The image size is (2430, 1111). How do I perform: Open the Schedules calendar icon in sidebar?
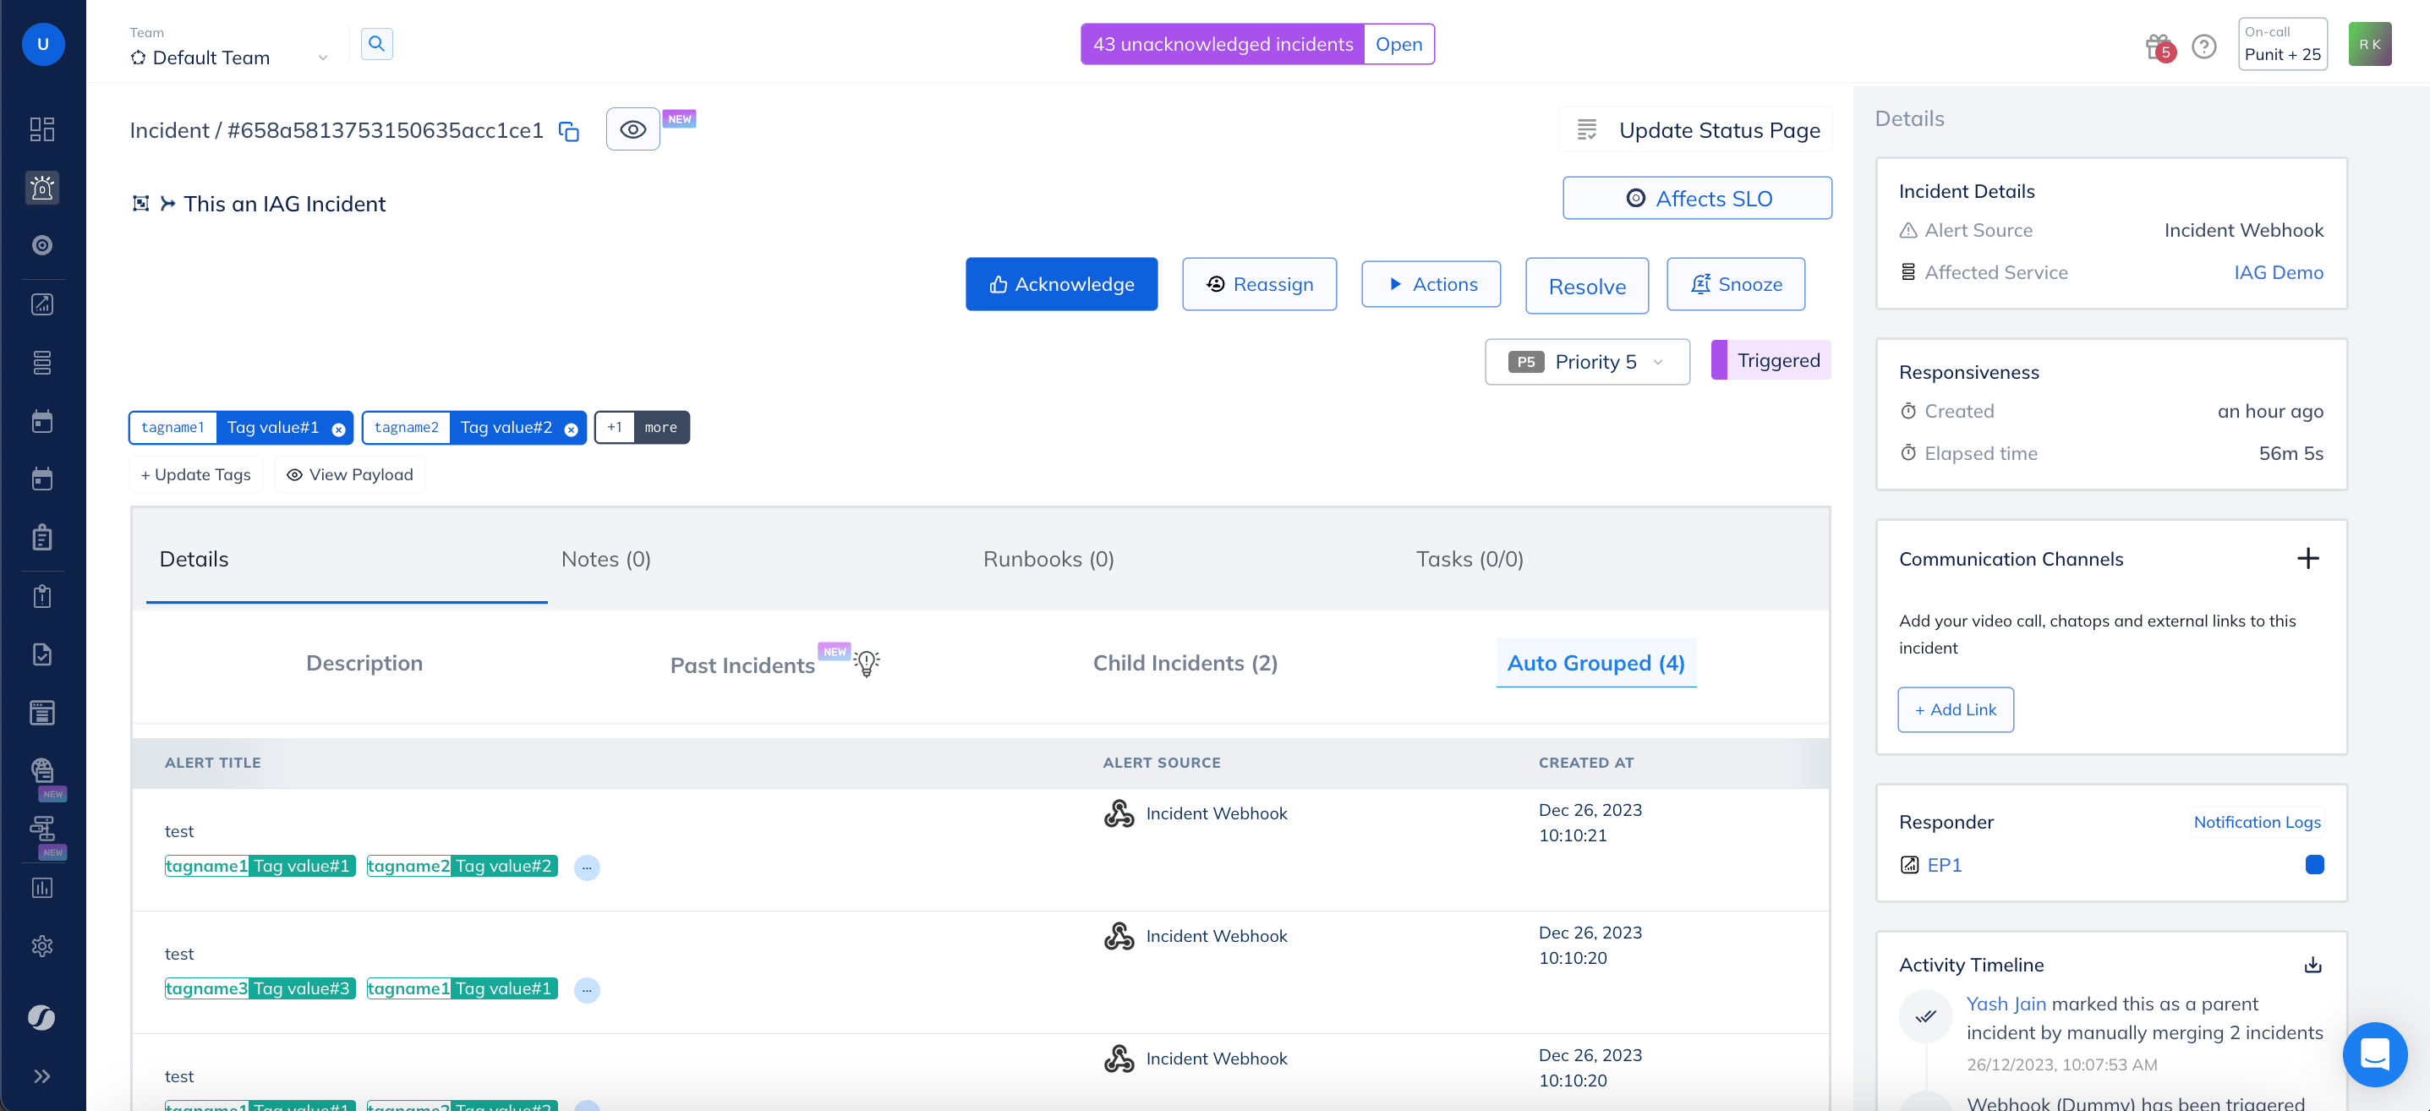41,420
